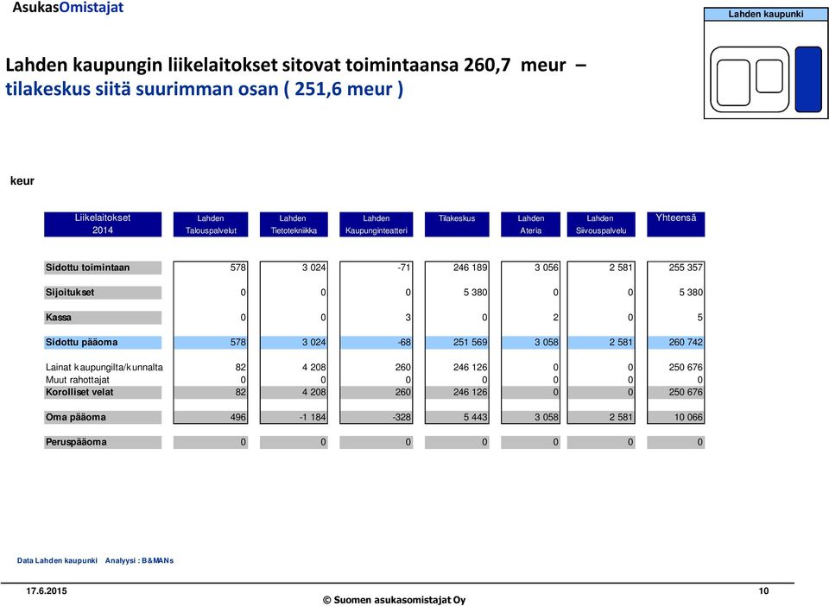Select the cell showing 251 569
Image resolution: width=829 pixels, height=606 pixels.
(x=470, y=343)
